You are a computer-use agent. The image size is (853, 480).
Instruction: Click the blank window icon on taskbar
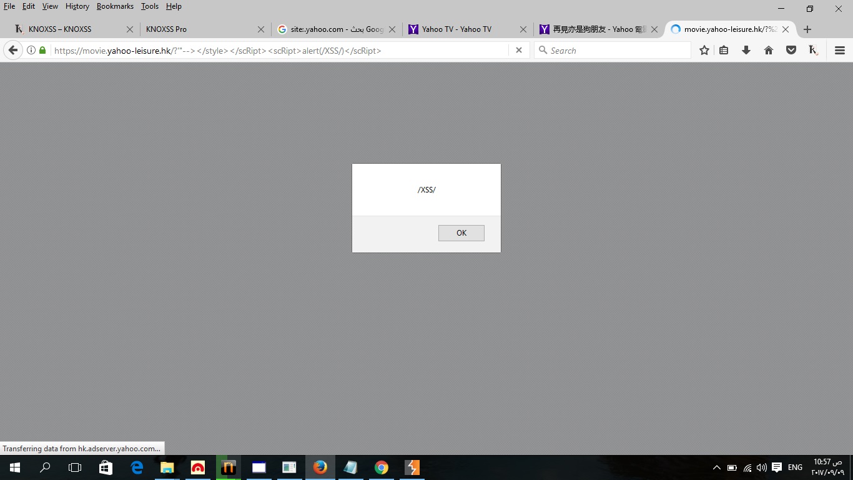[x=259, y=467]
